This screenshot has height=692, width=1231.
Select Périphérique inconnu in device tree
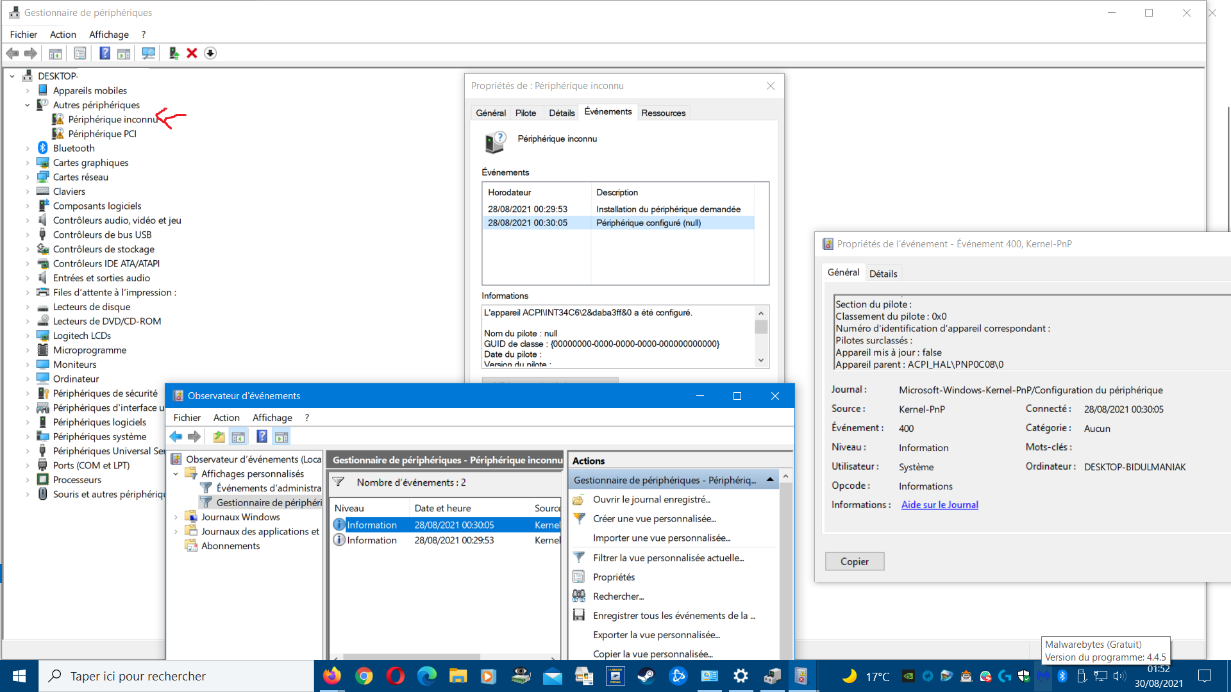[x=112, y=119]
